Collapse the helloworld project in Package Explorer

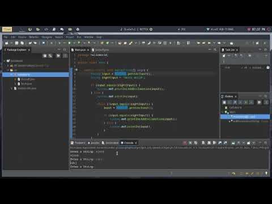pos(5,61)
